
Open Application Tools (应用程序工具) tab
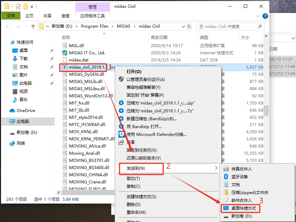pyautogui.click(x=93, y=16)
